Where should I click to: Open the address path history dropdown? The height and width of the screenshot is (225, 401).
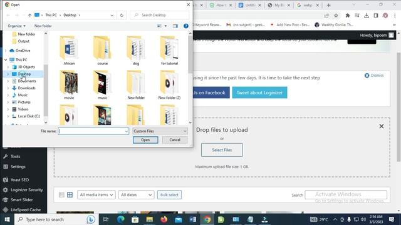[112, 15]
